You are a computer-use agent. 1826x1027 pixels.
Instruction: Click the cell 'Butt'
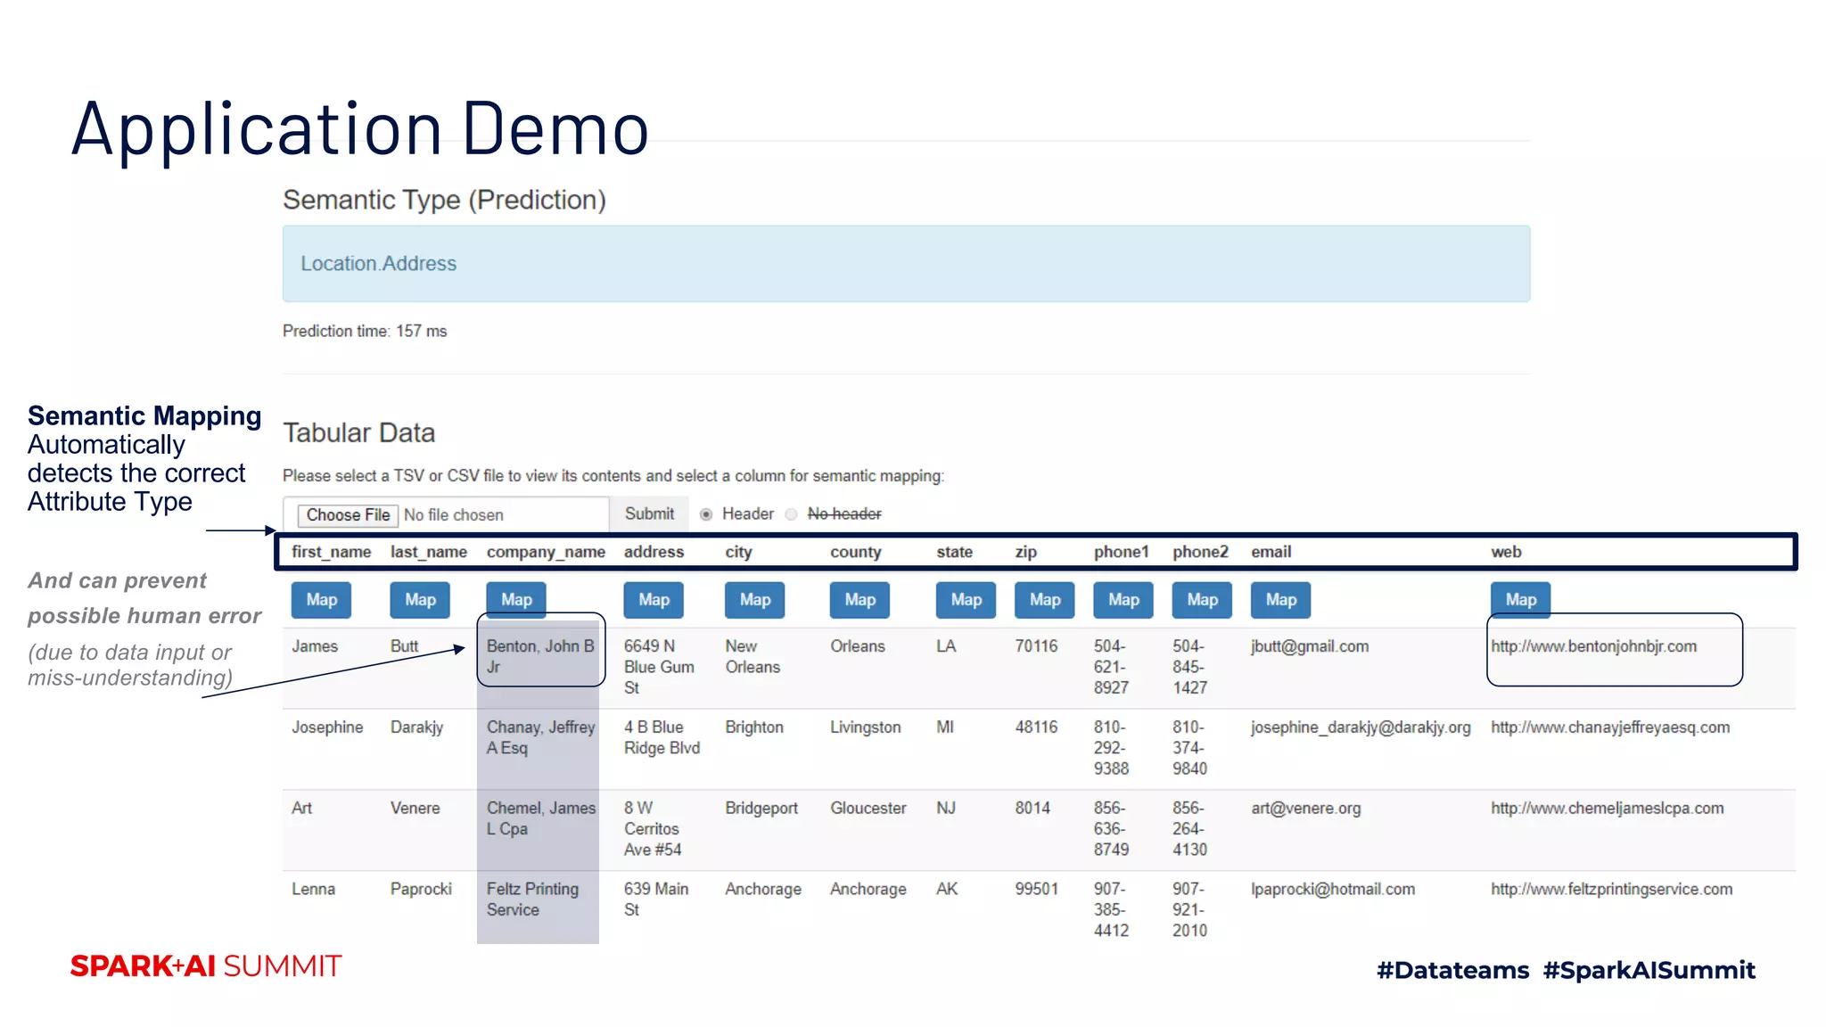(x=404, y=646)
